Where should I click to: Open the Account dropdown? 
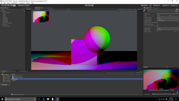[x=157, y=6]
